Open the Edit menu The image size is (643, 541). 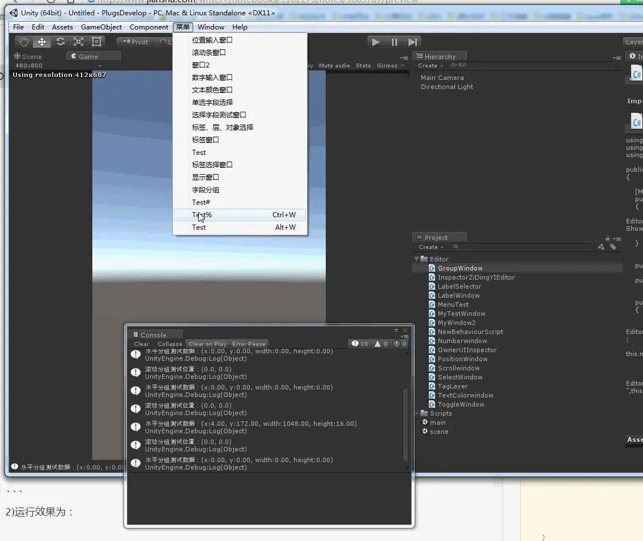tap(38, 27)
